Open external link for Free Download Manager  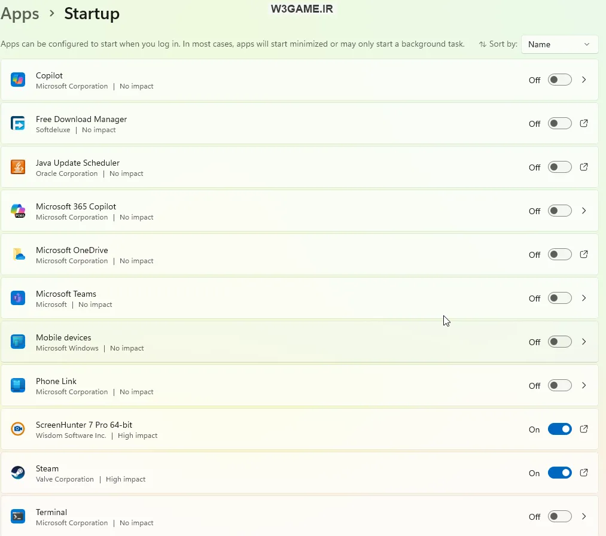click(584, 123)
